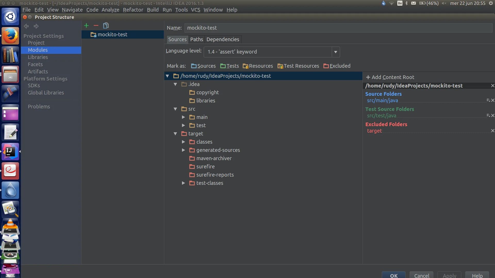495x278 pixels.
Task: Click the red minus remove module icon
Action: 96,25
